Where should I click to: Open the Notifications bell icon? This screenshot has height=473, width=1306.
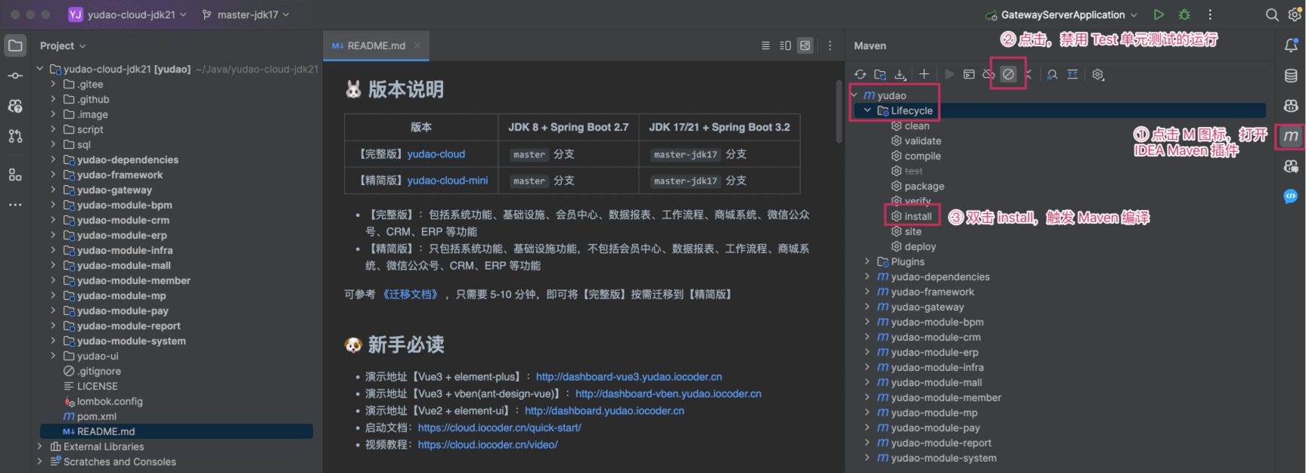pos(1291,45)
